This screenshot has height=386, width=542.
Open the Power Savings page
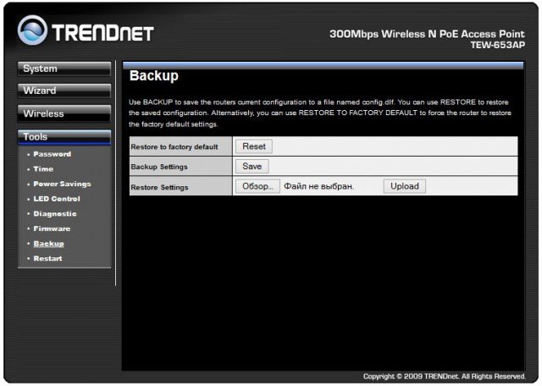click(62, 184)
